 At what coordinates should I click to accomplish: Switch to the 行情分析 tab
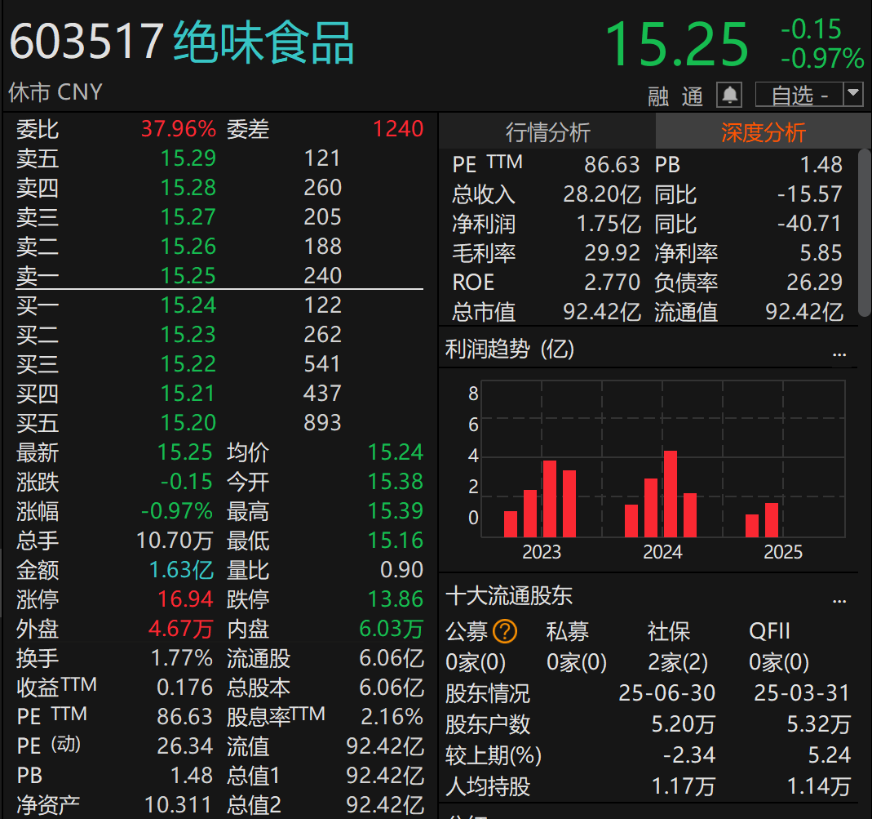tap(547, 131)
